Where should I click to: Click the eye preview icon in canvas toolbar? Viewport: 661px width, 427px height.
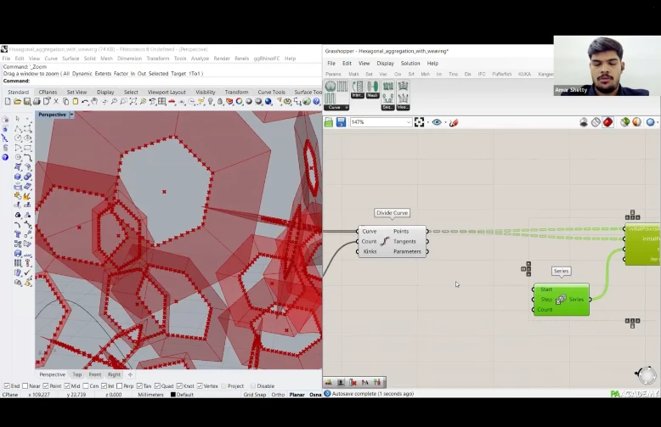tap(437, 122)
